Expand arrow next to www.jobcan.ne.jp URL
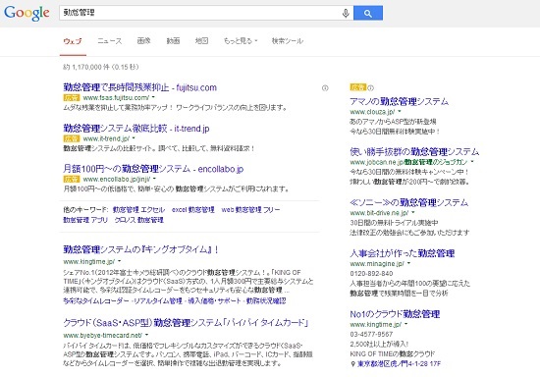The image size is (540, 377). (x=472, y=162)
